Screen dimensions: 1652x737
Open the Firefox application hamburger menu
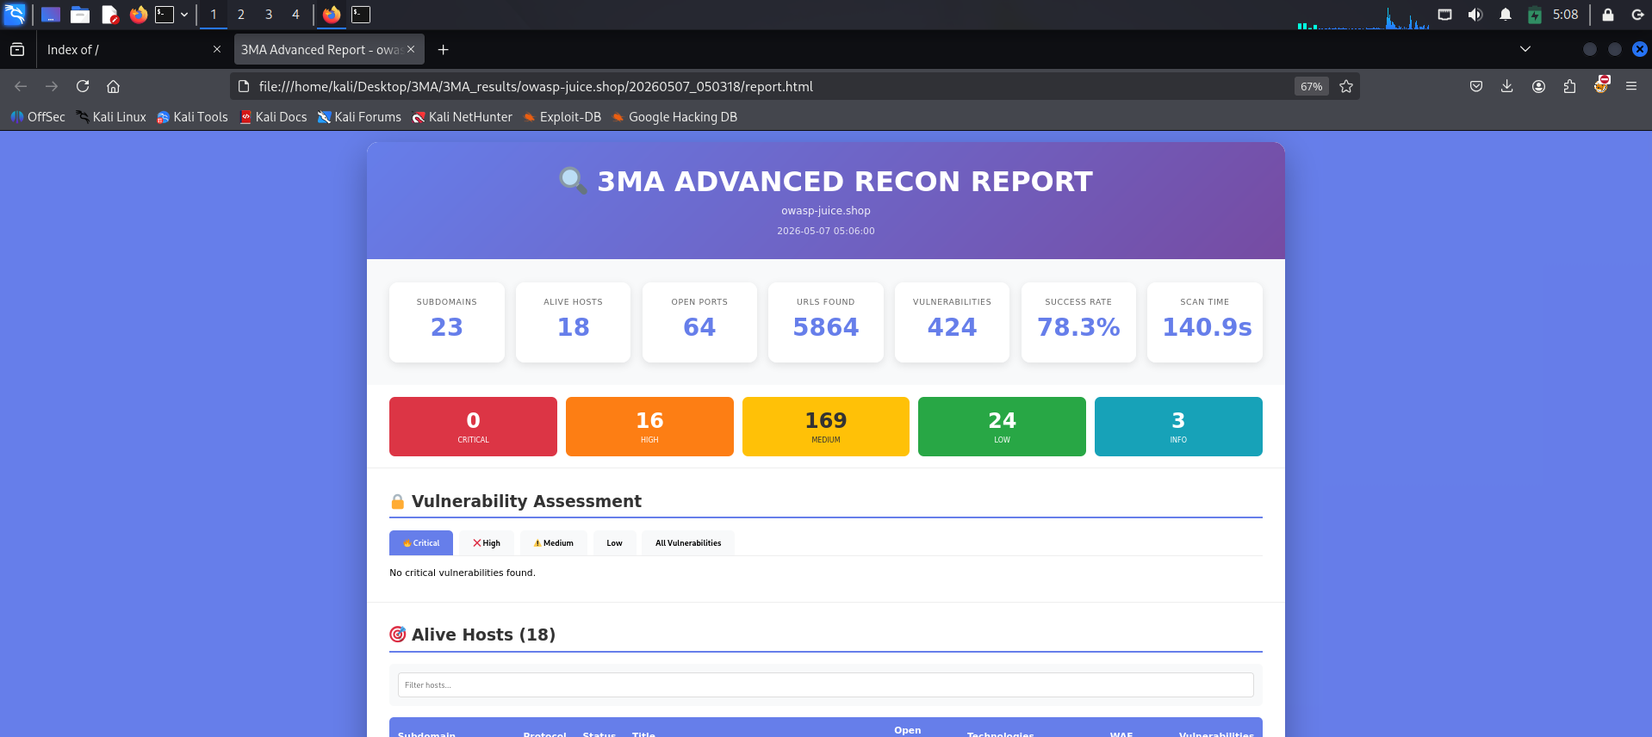tap(1631, 86)
